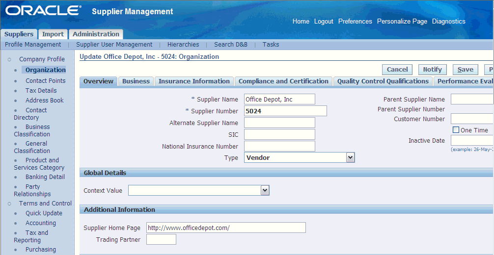Open Banking Detail in side navigation
This screenshot has width=494, height=255.
point(45,177)
